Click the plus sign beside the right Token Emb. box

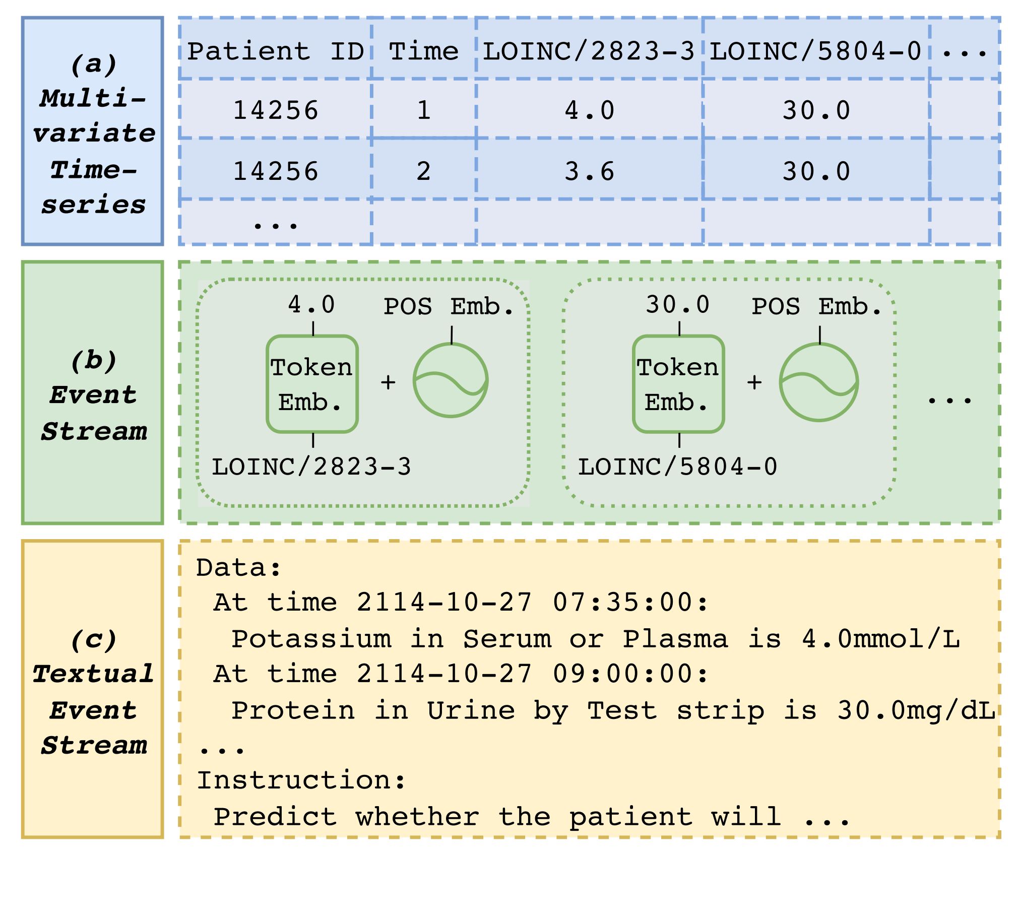pyautogui.click(x=754, y=382)
